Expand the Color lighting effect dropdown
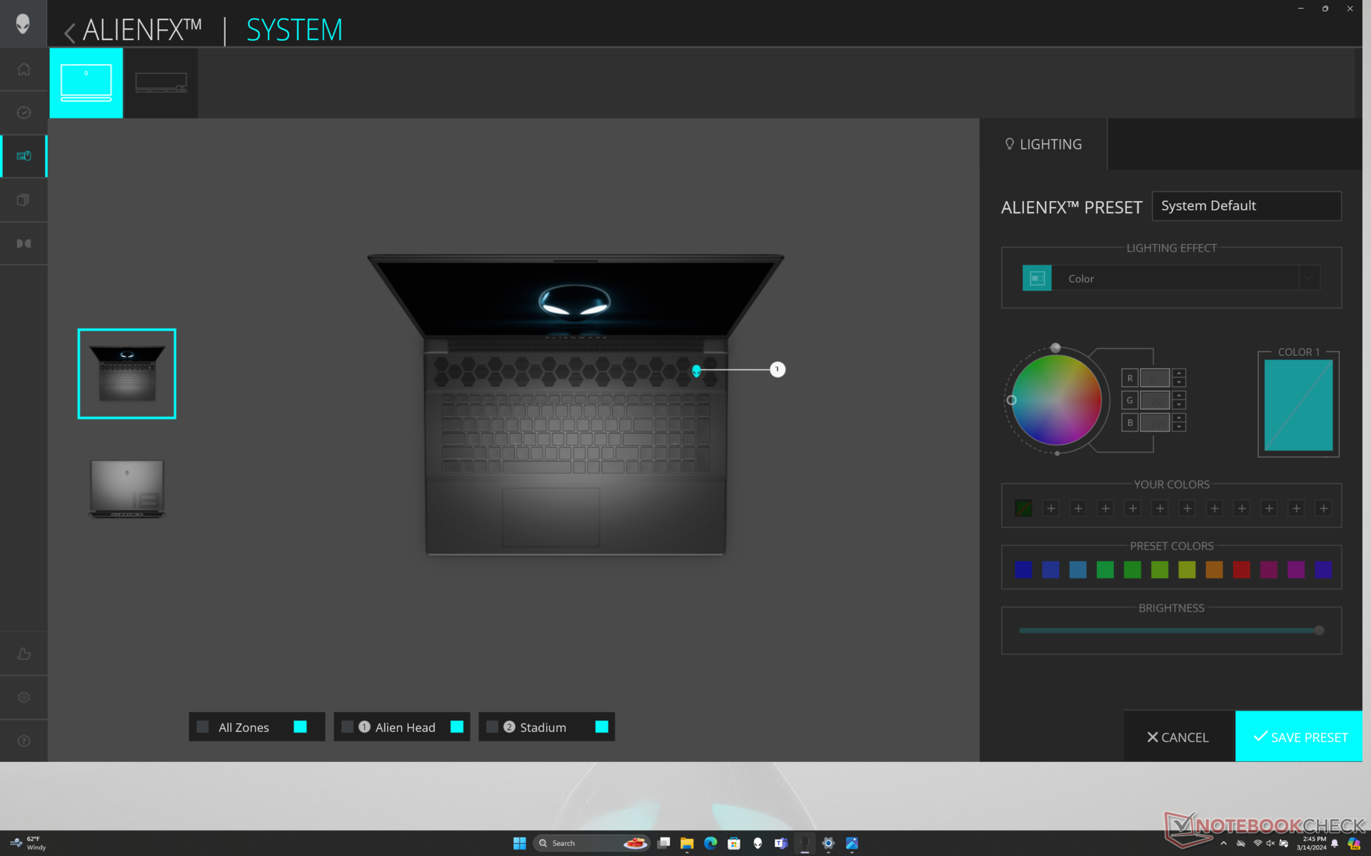The image size is (1371, 856). click(x=1309, y=278)
